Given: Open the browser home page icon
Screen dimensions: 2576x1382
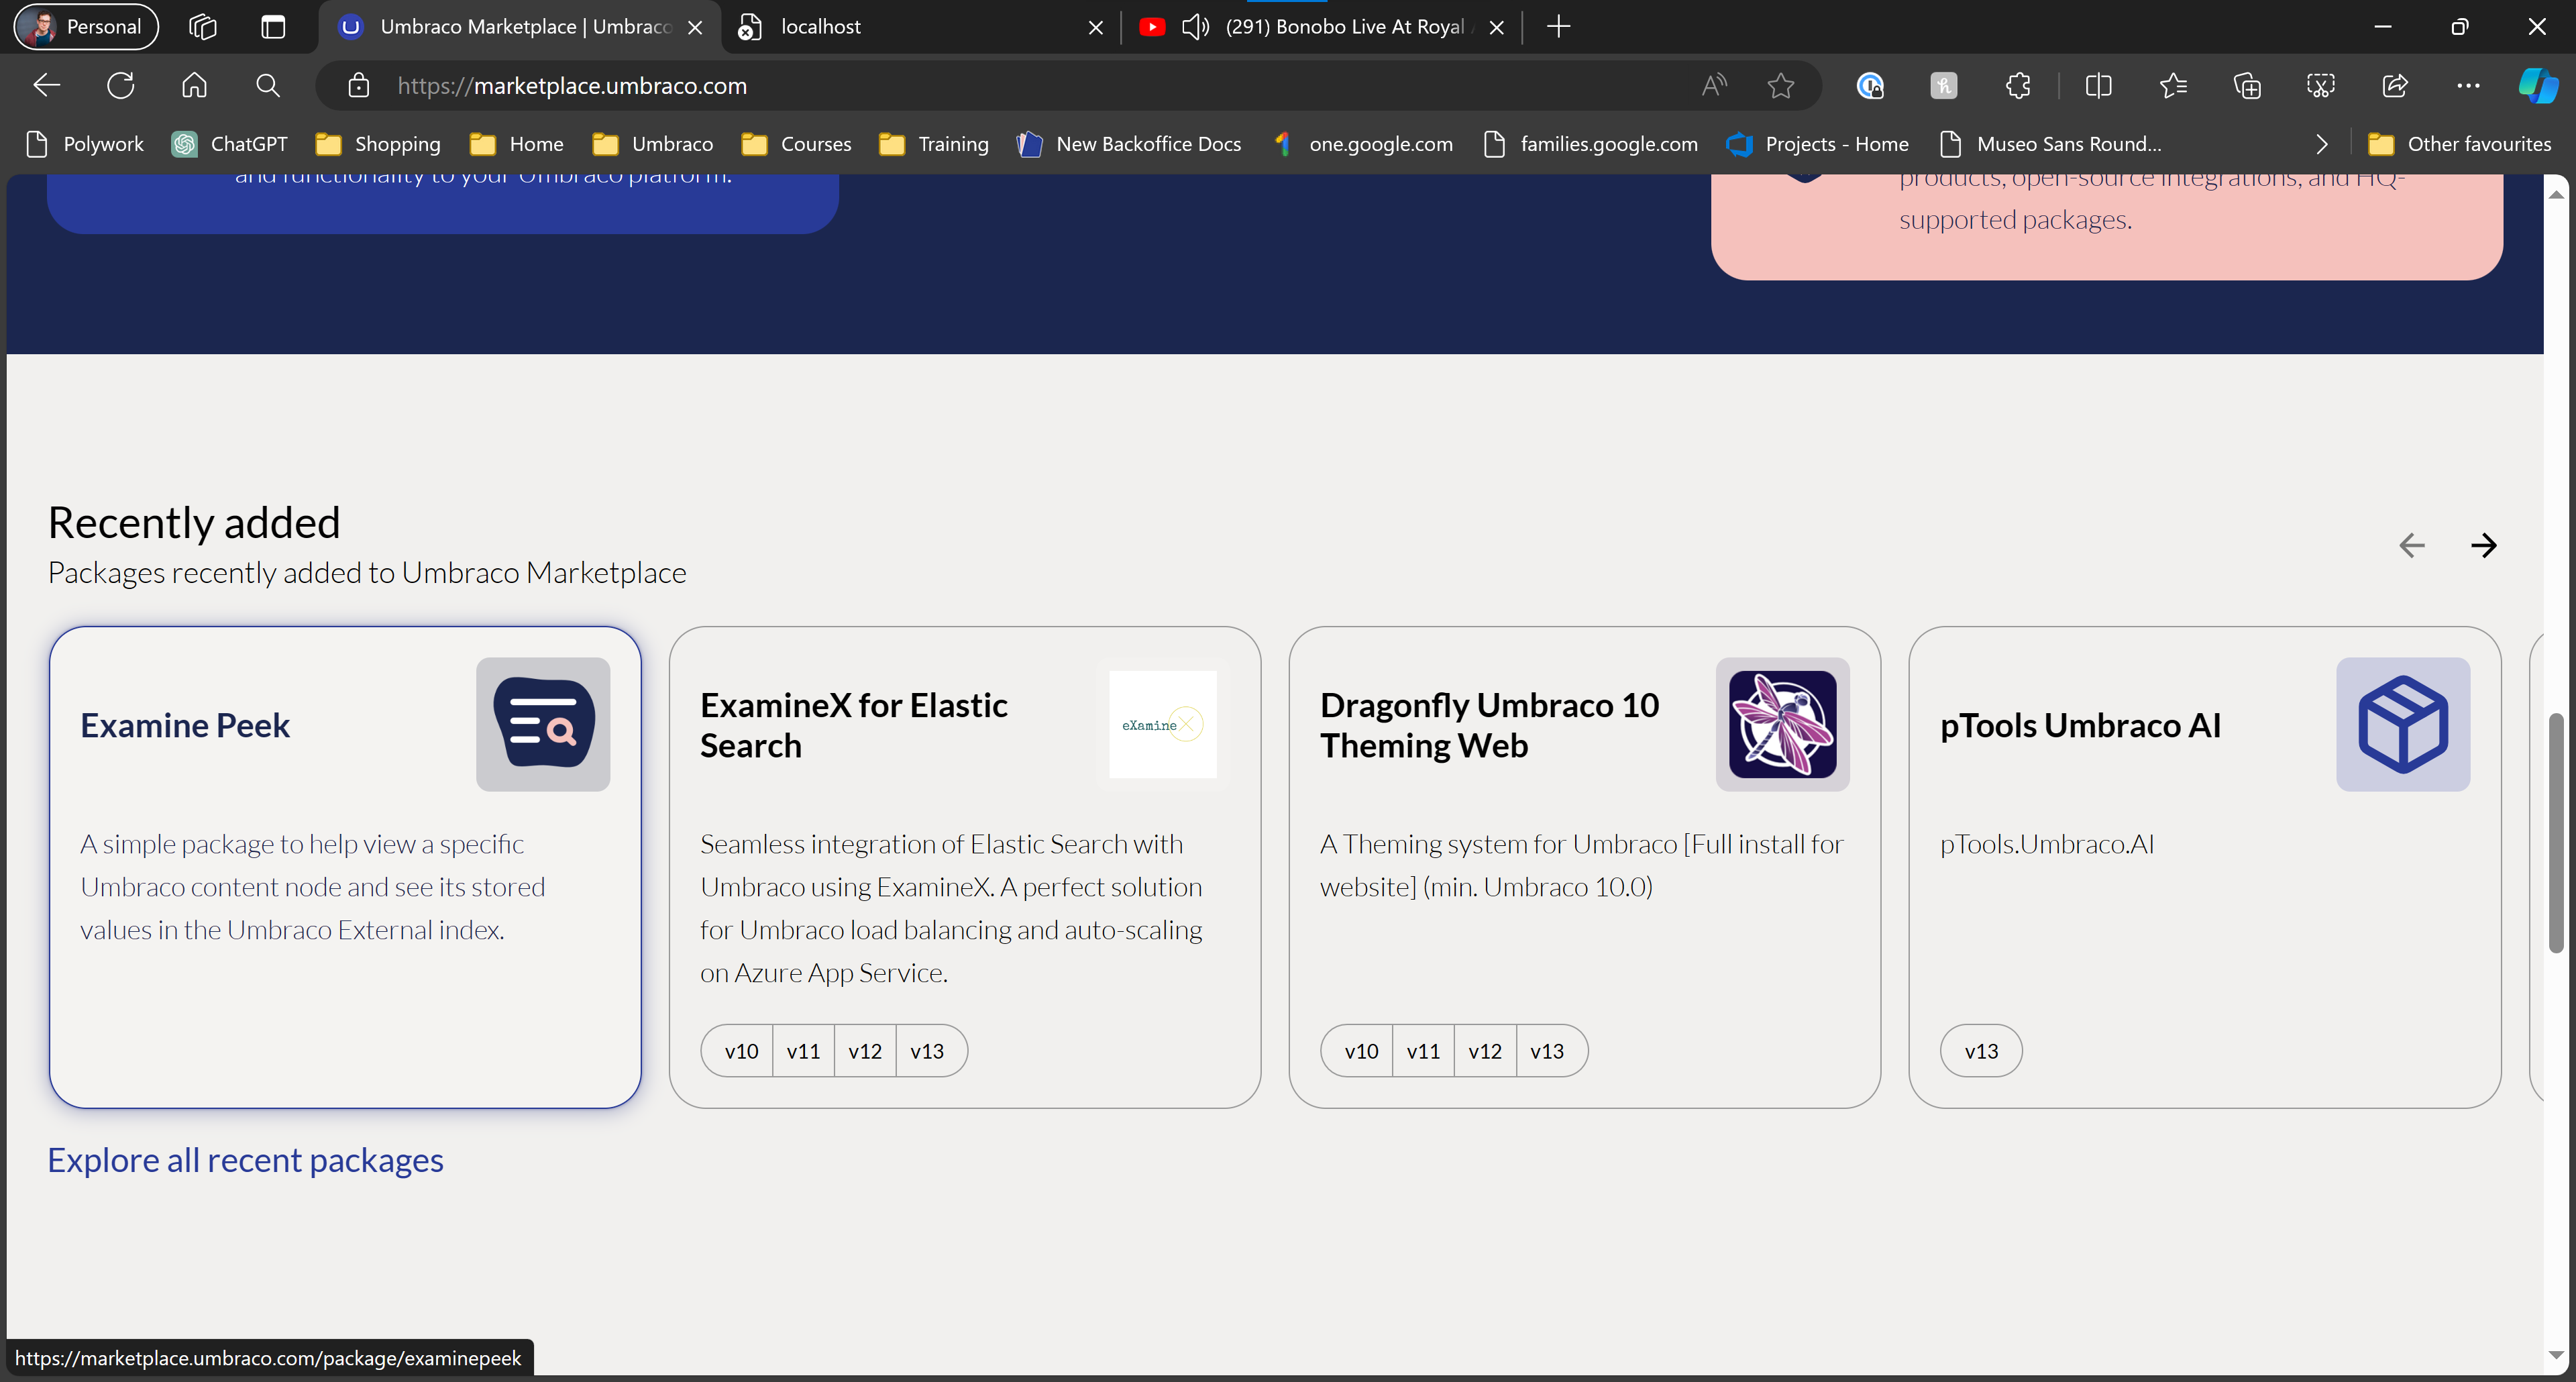Looking at the screenshot, I should click(x=194, y=86).
